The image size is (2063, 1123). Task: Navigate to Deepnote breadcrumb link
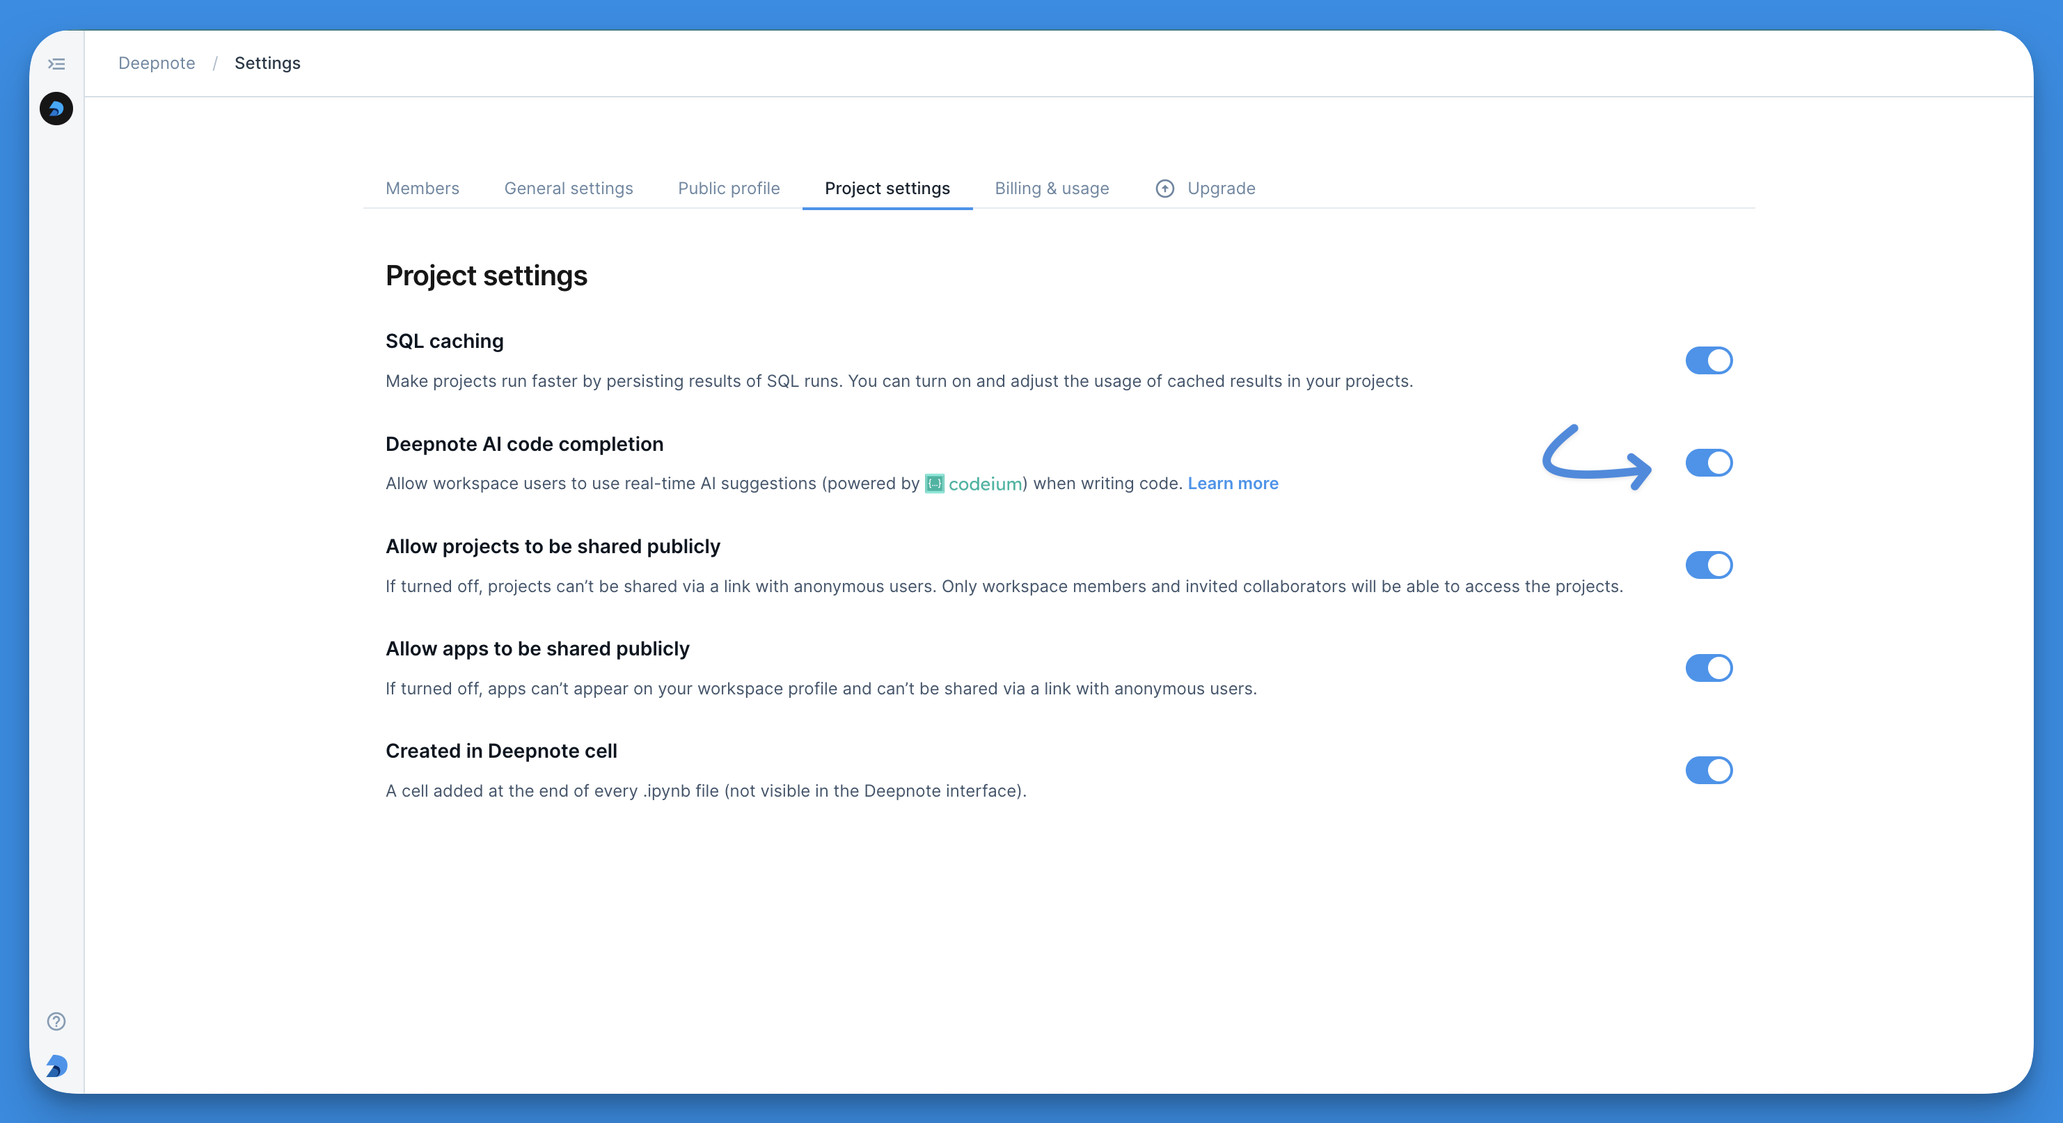pyautogui.click(x=156, y=63)
